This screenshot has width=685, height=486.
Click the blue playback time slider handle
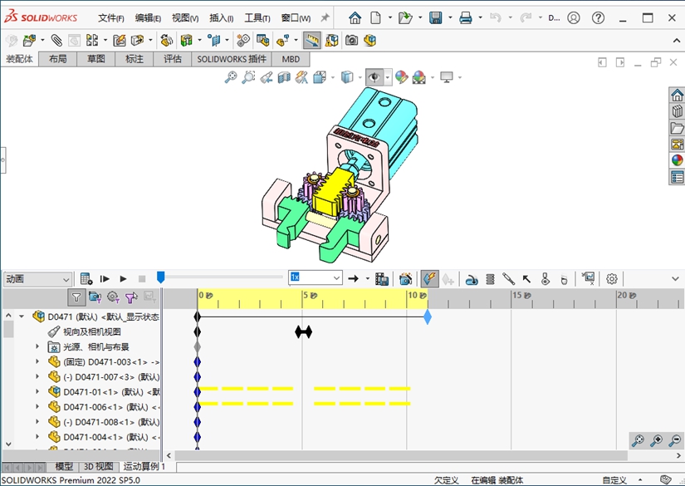161,277
